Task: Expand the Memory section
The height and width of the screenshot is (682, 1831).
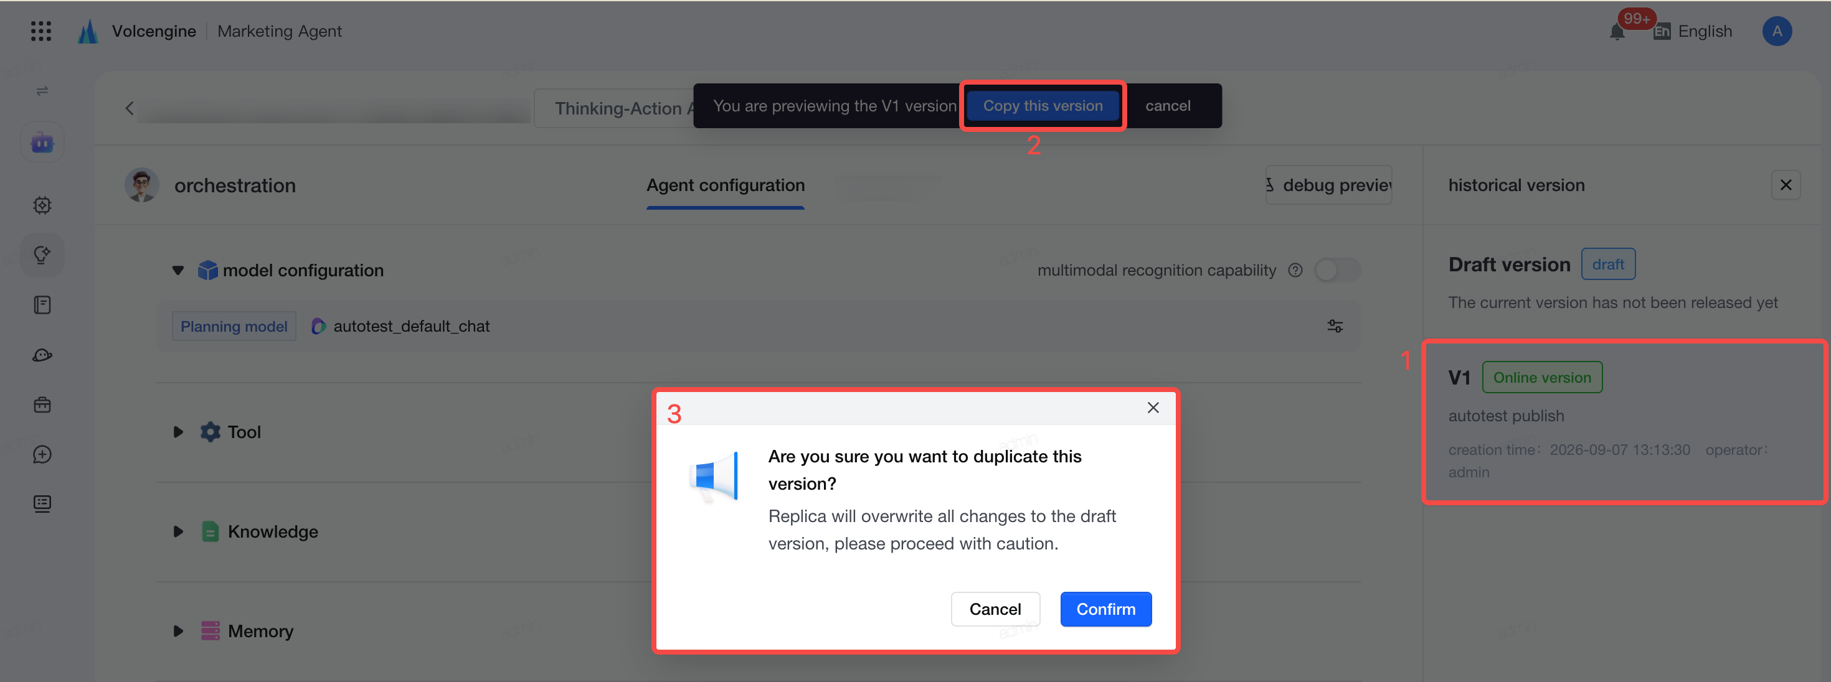Action: tap(177, 631)
